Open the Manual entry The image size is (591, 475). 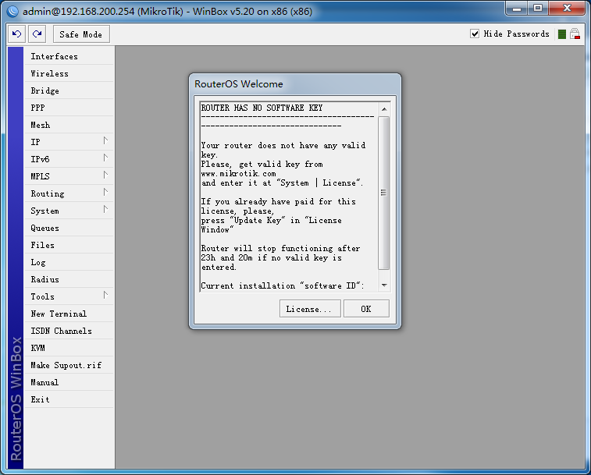[69, 382]
